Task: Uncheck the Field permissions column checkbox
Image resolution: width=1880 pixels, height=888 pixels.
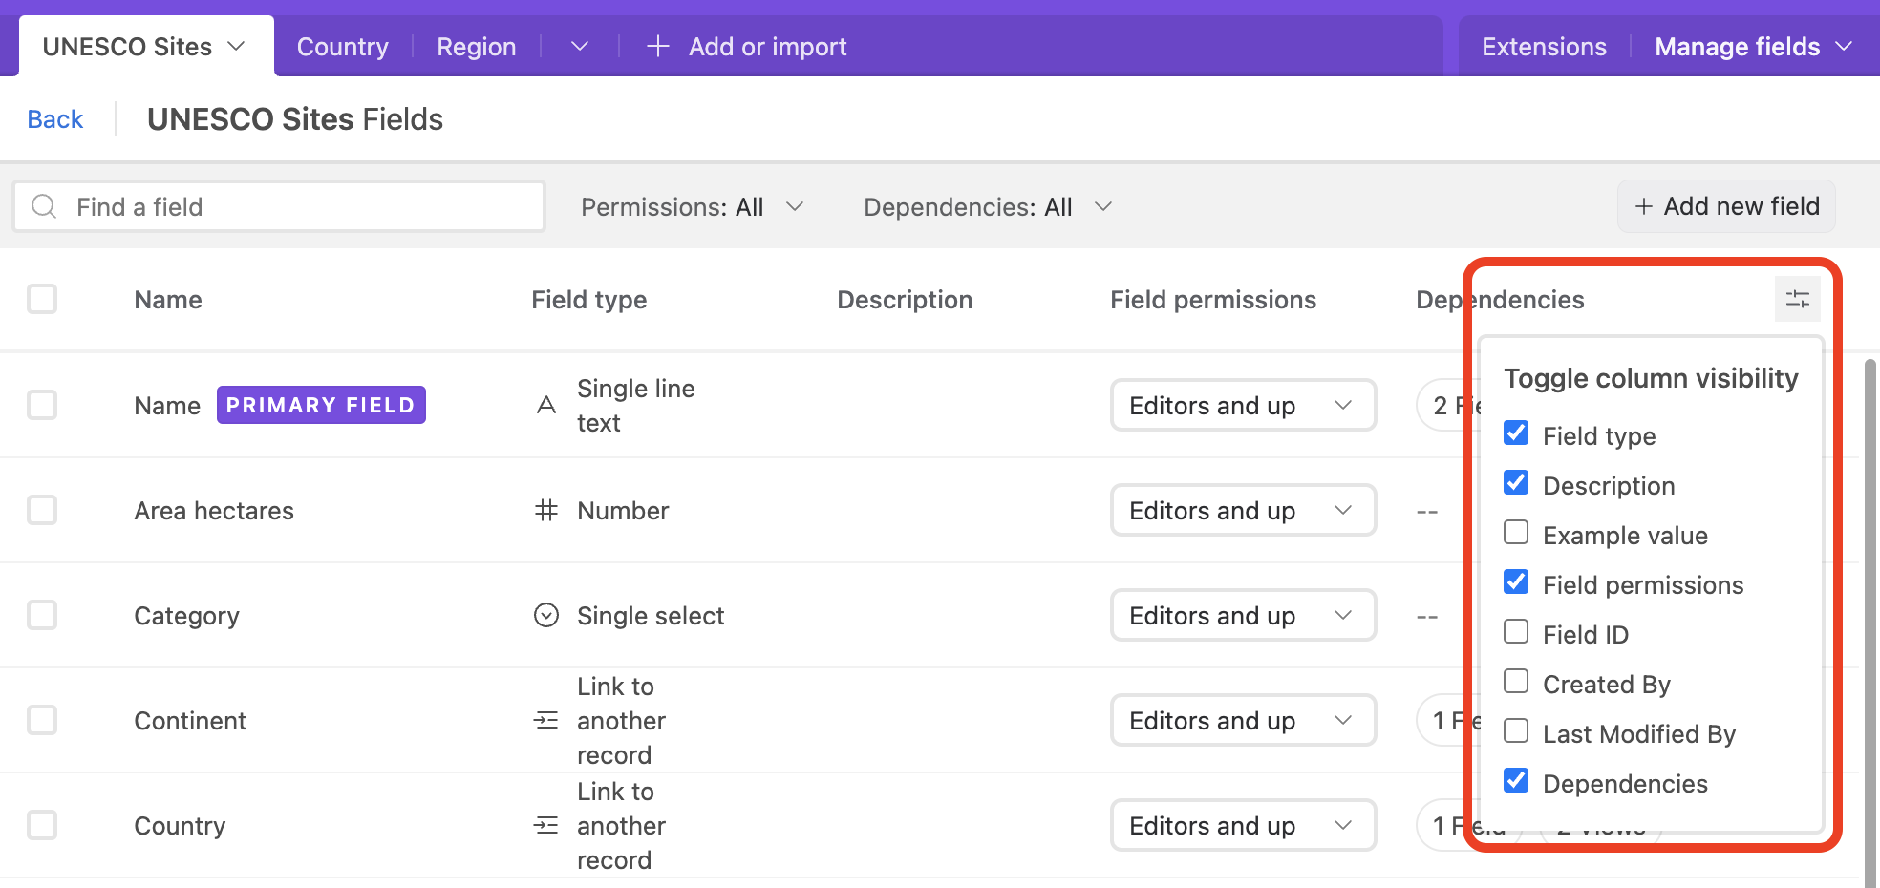Action: pos(1516,582)
